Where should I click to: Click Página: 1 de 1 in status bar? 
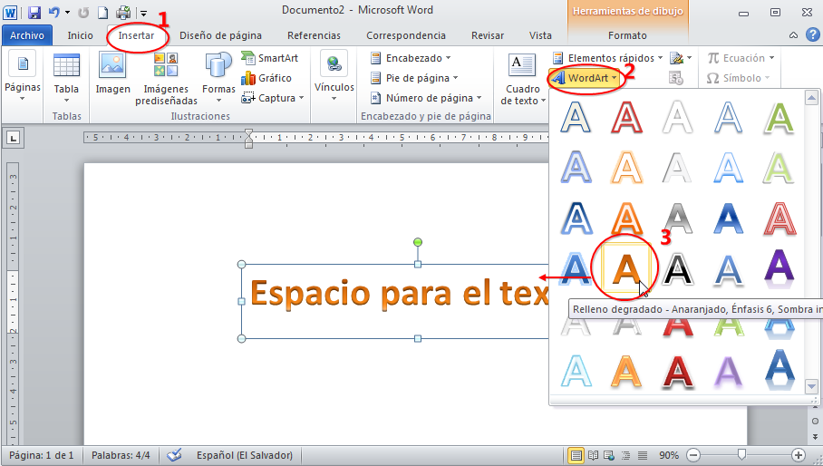[x=42, y=455]
